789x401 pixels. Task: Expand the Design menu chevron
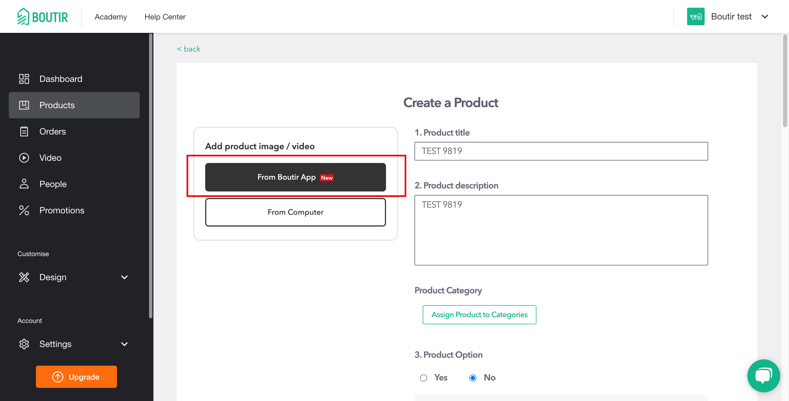click(124, 277)
